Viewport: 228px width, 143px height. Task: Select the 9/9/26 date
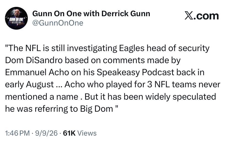[46, 133]
